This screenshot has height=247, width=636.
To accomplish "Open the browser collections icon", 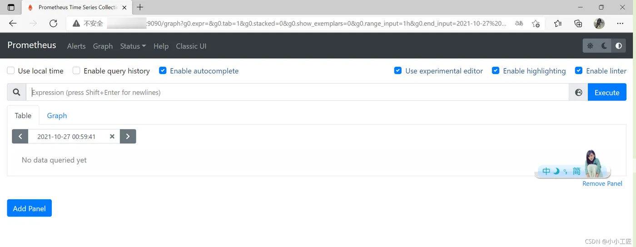I will point(578,24).
